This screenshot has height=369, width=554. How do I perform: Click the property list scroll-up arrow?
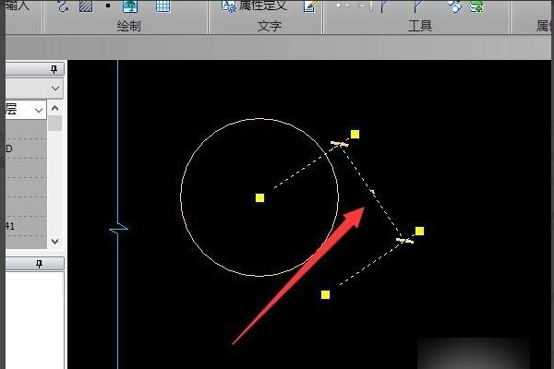54,108
